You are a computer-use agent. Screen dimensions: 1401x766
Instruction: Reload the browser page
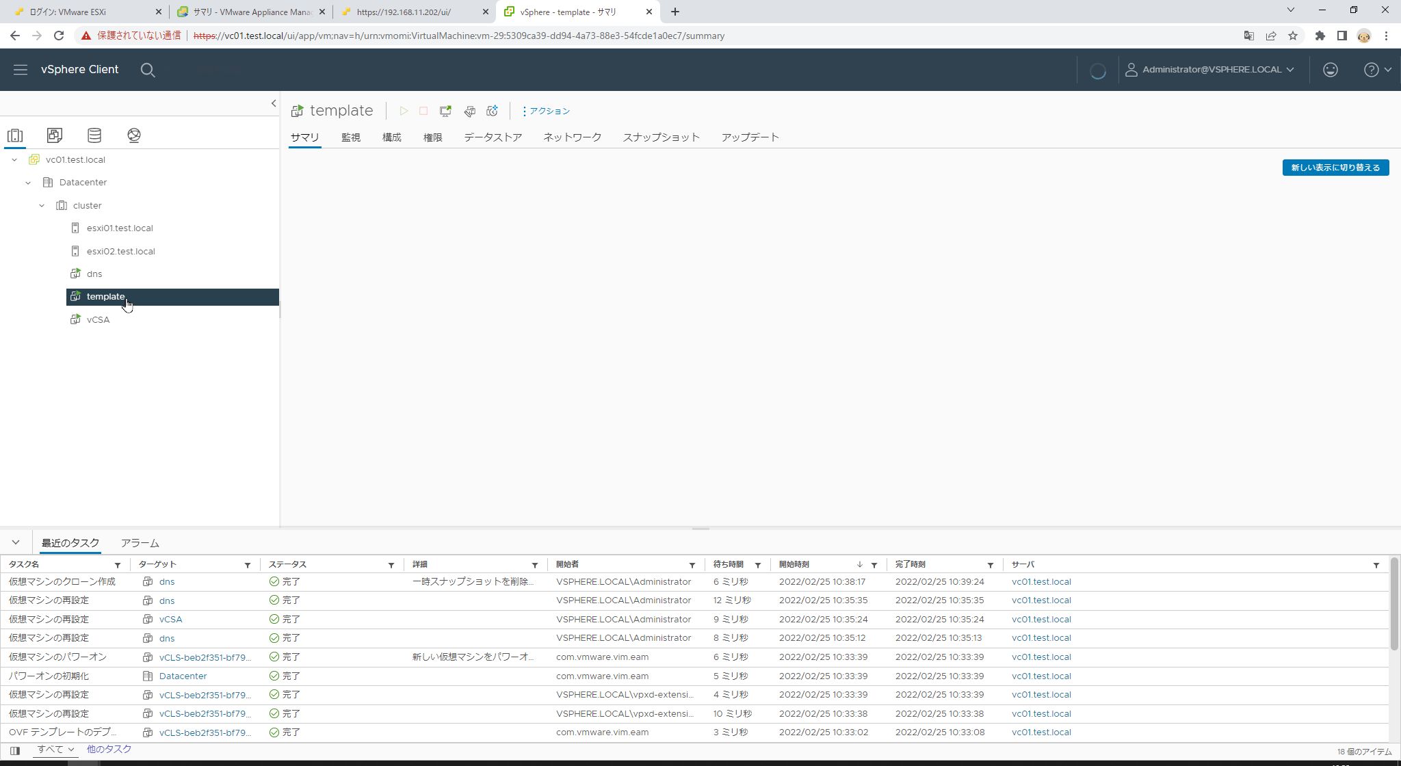59,36
